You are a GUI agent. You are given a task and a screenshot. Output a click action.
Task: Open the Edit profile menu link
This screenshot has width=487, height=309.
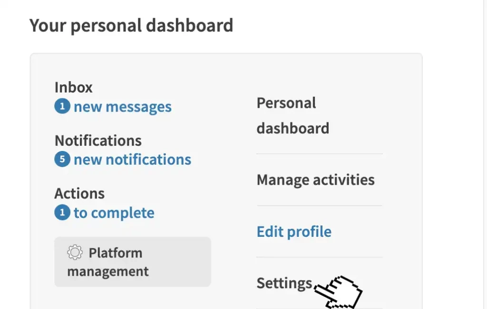294,232
